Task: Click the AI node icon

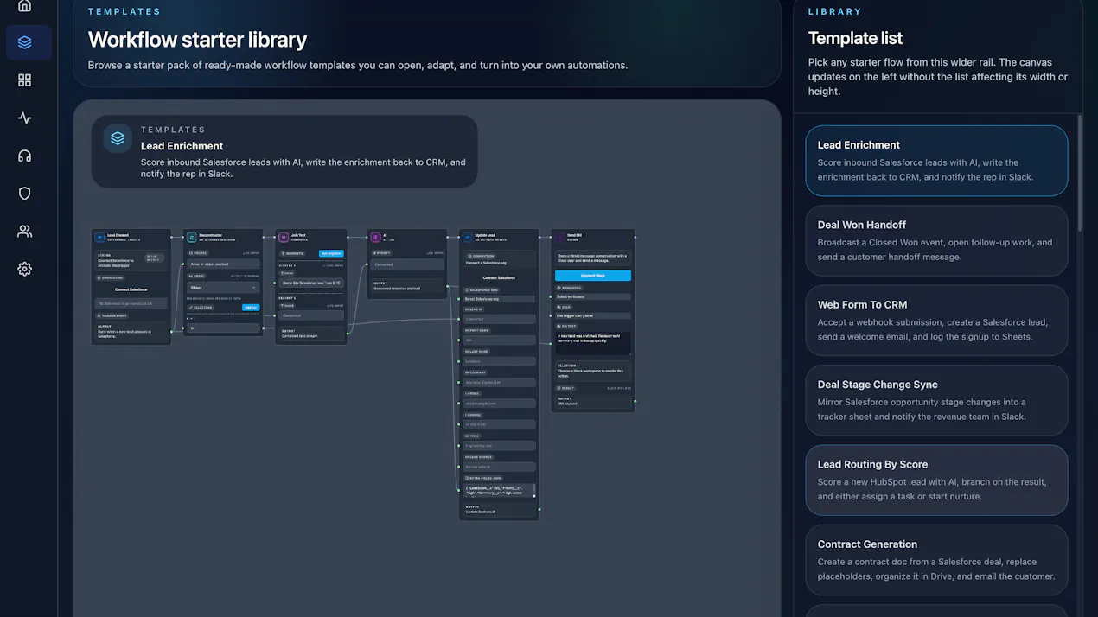Action: (375, 237)
